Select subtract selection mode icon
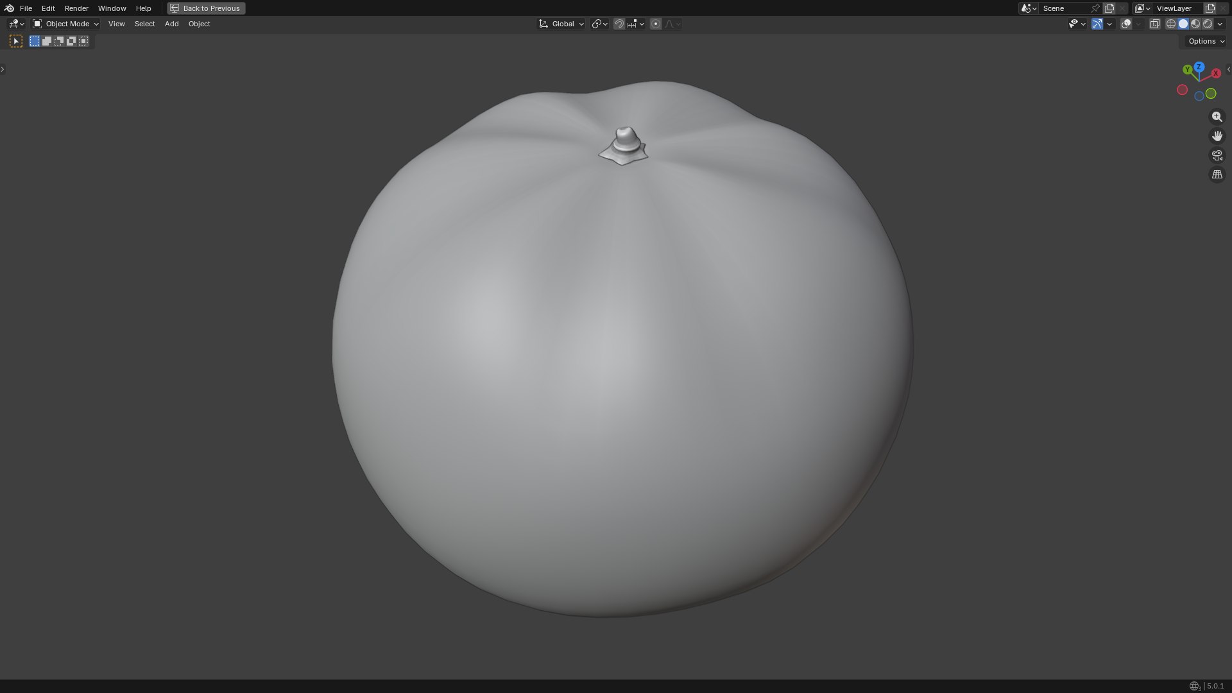1232x693 pixels. [59, 41]
